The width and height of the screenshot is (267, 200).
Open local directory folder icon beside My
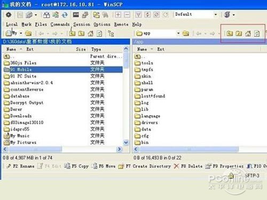[x=28, y=33]
